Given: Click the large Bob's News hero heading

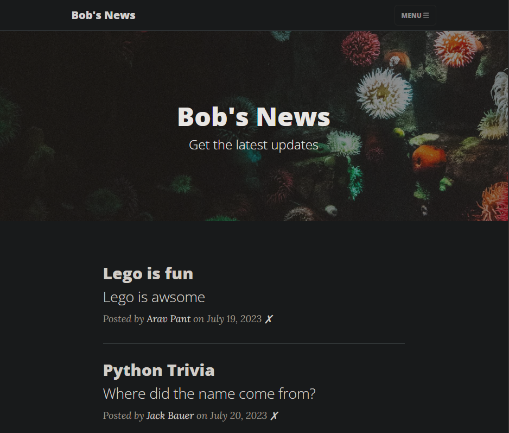Looking at the screenshot, I should point(253,117).
